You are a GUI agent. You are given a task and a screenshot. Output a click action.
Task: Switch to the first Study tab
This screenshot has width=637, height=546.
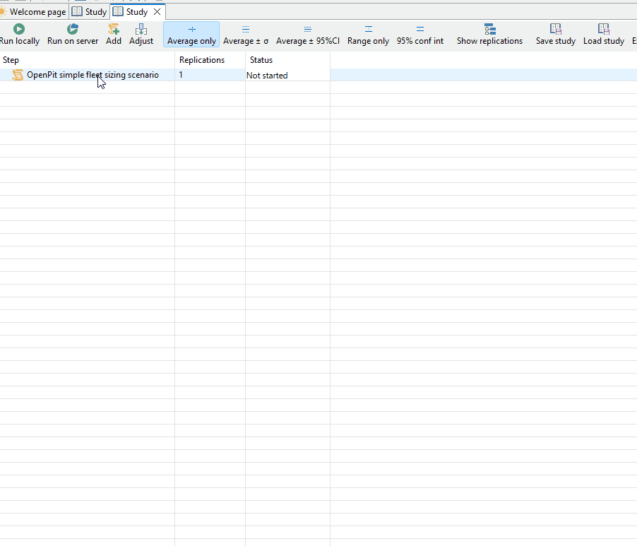[x=90, y=12]
